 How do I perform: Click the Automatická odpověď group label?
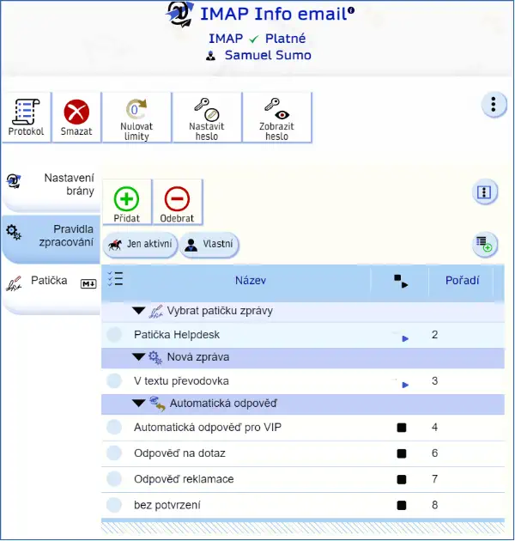[x=223, y=403]
